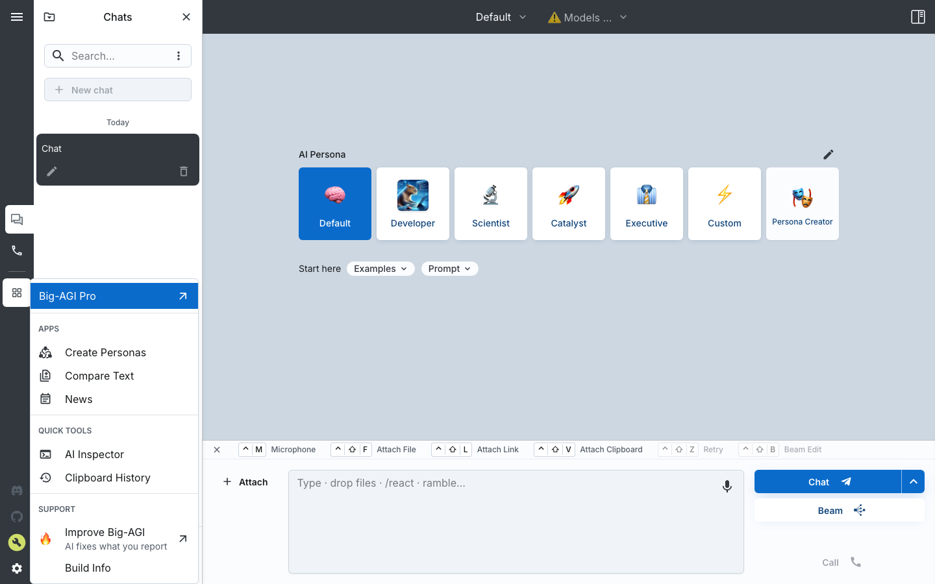The height and width of the screenshot is (584, 935).
Task: Select the Scientist persona tile
Action: tap(491, 204)
